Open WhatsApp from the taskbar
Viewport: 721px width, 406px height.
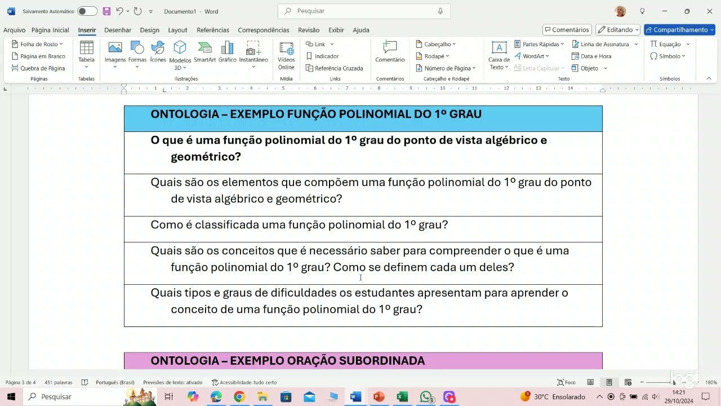click(426, 397)
